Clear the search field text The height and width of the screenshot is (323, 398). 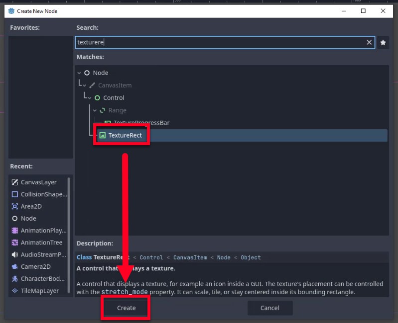point(369,42)
